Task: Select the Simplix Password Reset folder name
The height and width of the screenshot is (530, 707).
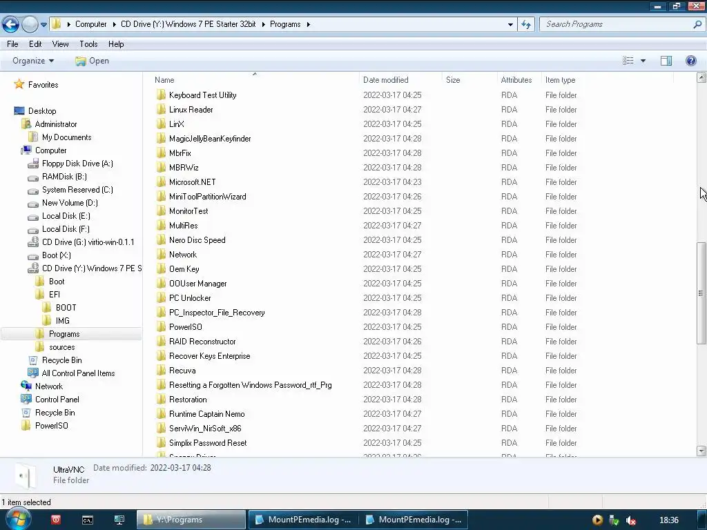Action: click(208, 442)
